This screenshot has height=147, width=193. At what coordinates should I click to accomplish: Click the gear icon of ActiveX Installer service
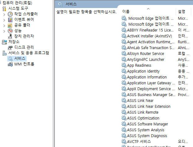click(x=124, y=36)
